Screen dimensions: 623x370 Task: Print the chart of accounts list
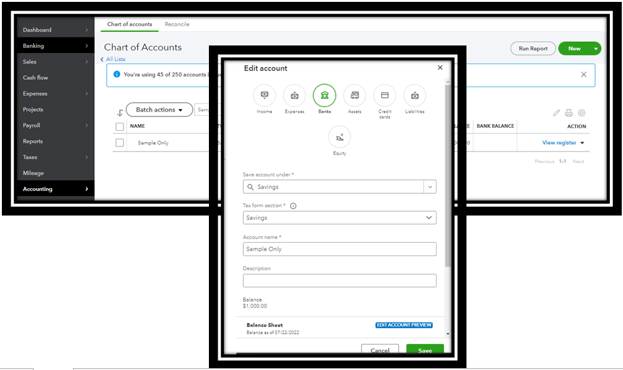(569, 113)
